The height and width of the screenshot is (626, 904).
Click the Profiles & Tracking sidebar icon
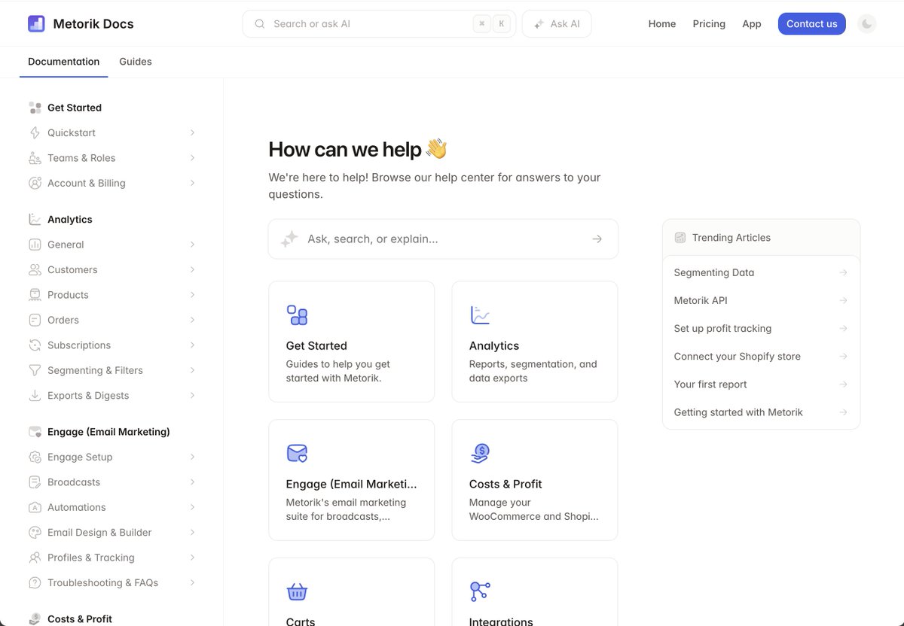tap(35, 558)
